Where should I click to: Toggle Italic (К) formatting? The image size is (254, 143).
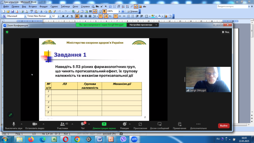[x=67, y=16]
